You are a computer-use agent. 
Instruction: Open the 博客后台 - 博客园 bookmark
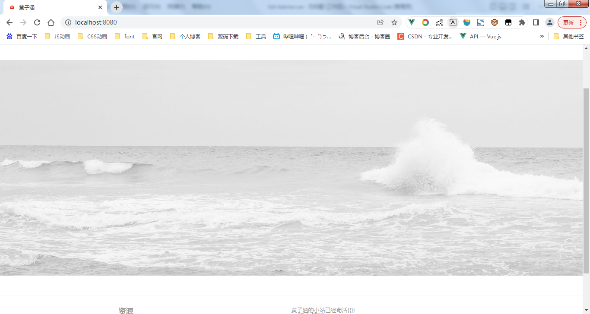pos(364,36)
